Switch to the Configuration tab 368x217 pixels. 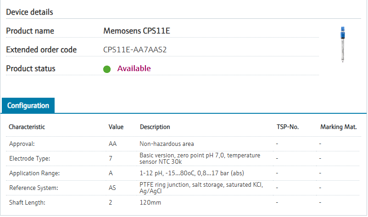[x=28, y=106]
